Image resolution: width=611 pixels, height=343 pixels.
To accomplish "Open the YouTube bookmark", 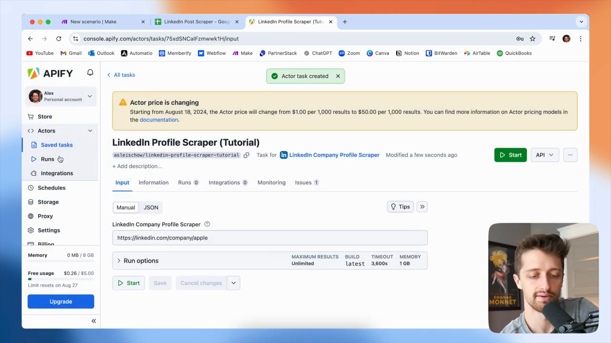I will (x=40, y=53).
